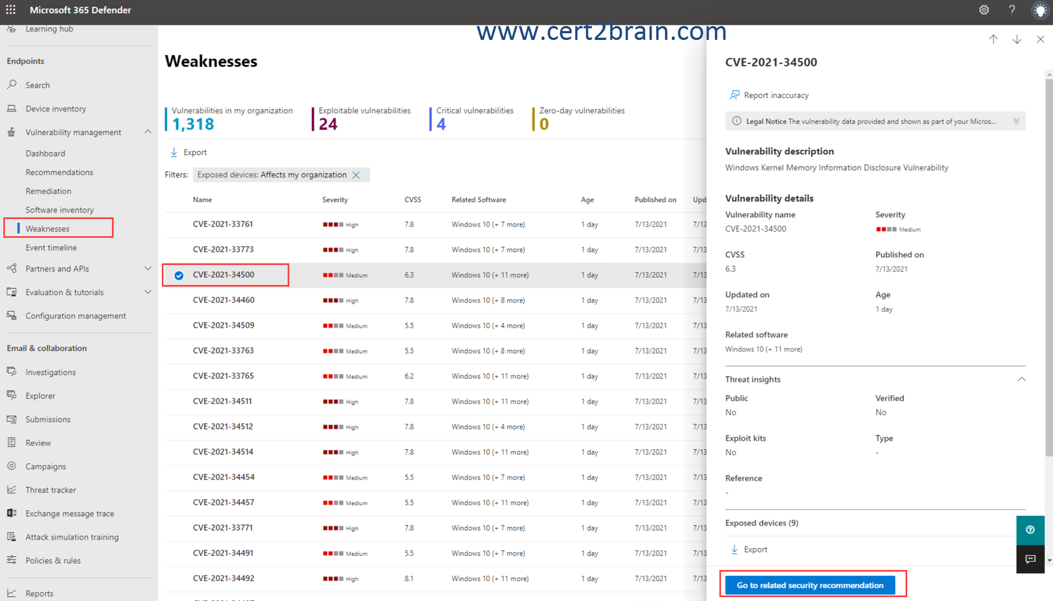
Task: Select Weaknesses in the sidebar
Action: click(x=48, y=229)
